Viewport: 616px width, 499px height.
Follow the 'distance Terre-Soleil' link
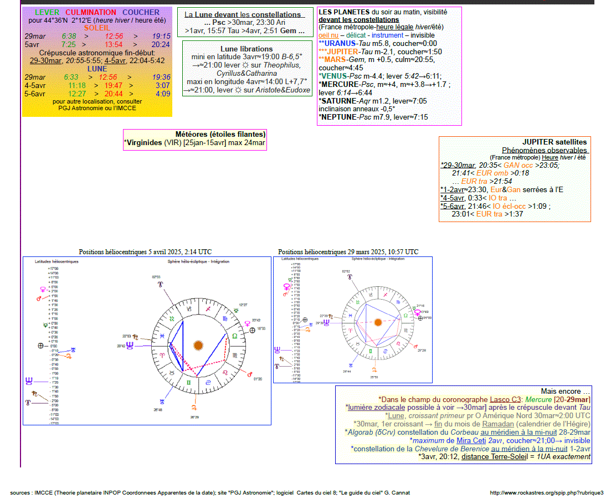(495, 456)
